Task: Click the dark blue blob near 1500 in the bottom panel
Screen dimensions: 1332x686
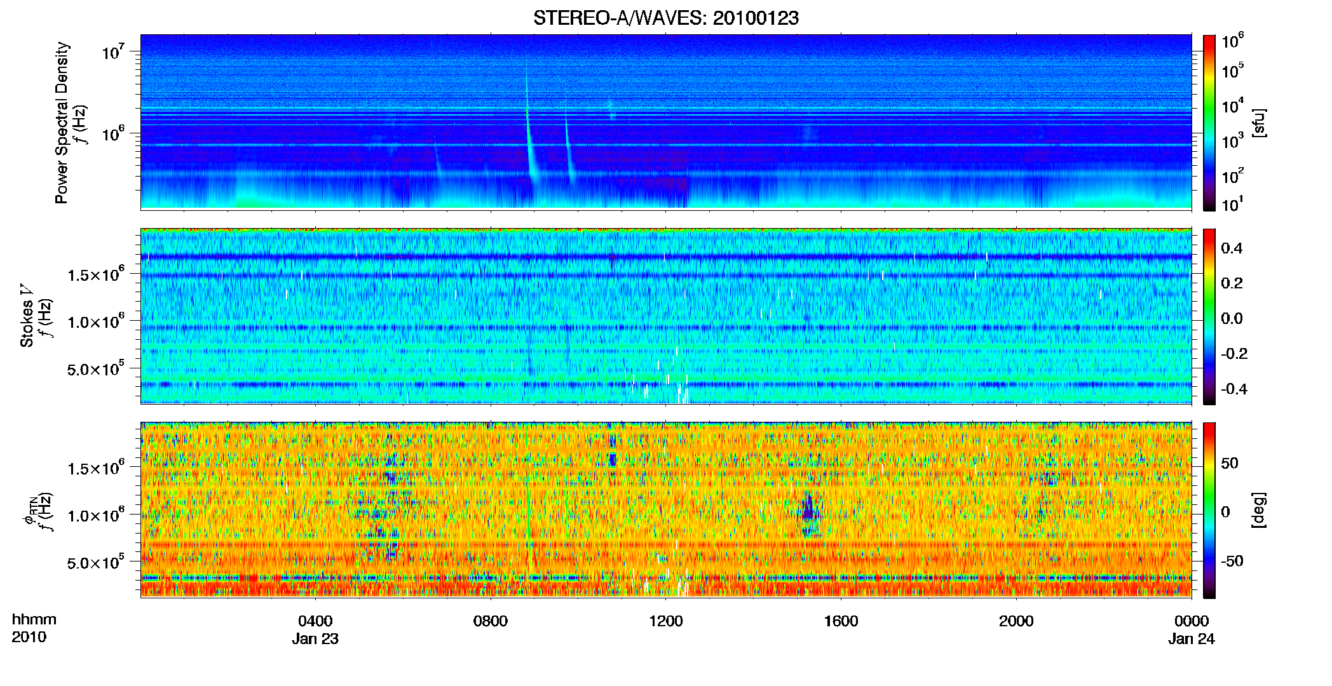Action: (808, 509)
